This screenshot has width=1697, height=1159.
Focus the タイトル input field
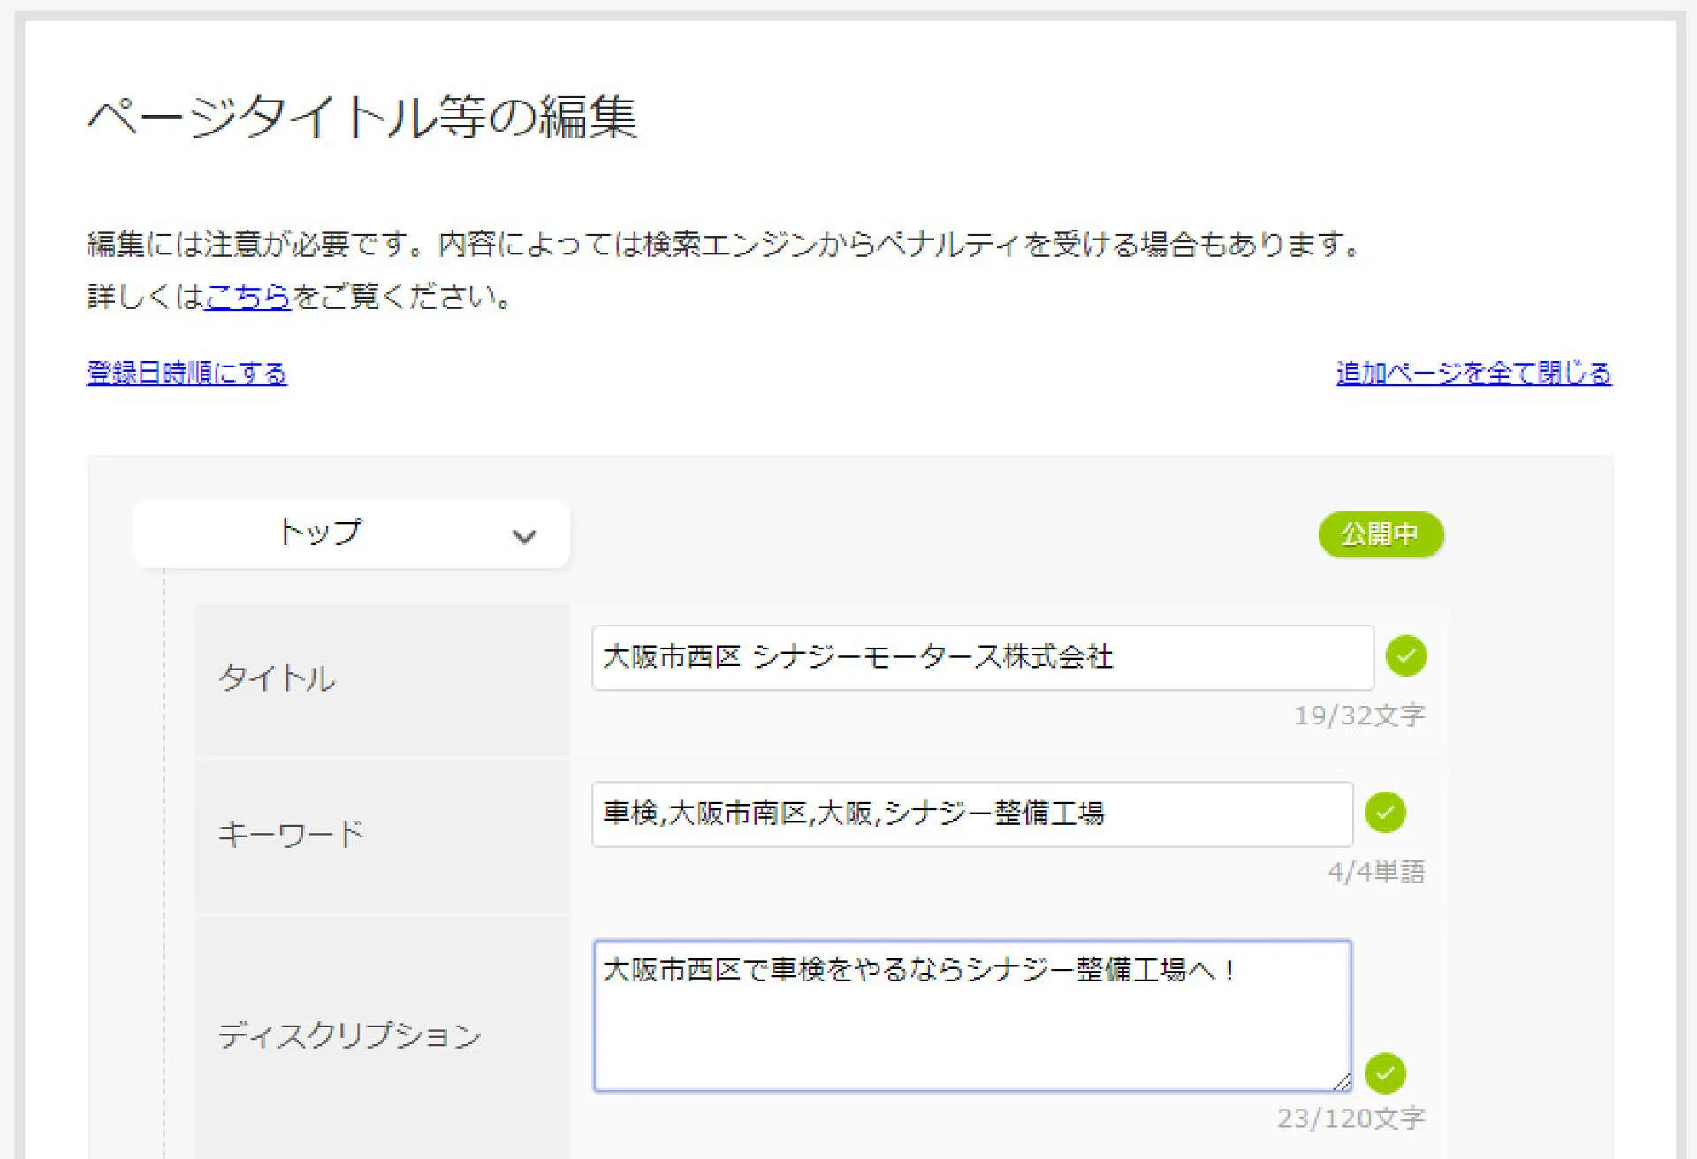pyautogui.click(x=983, y=657)
